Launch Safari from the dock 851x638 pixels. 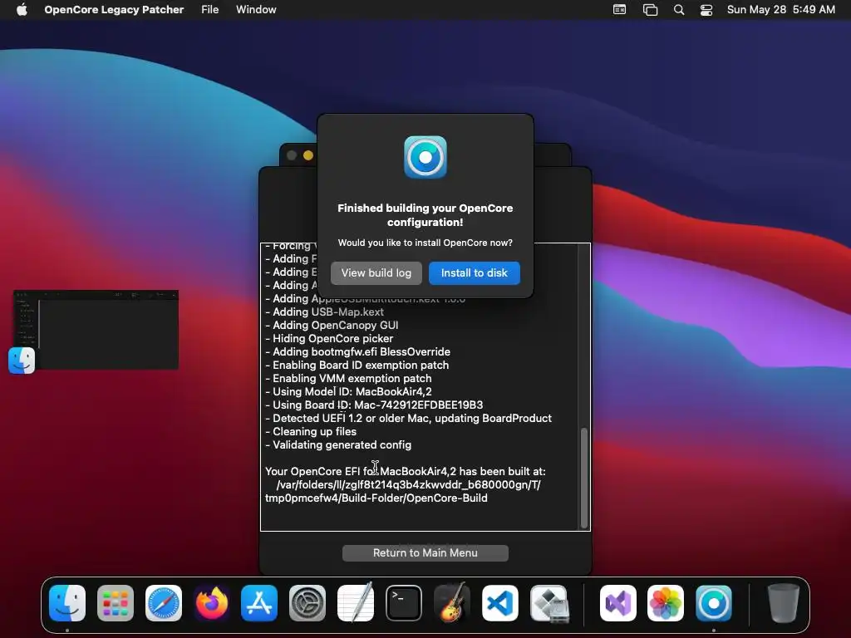pos(164,603)
